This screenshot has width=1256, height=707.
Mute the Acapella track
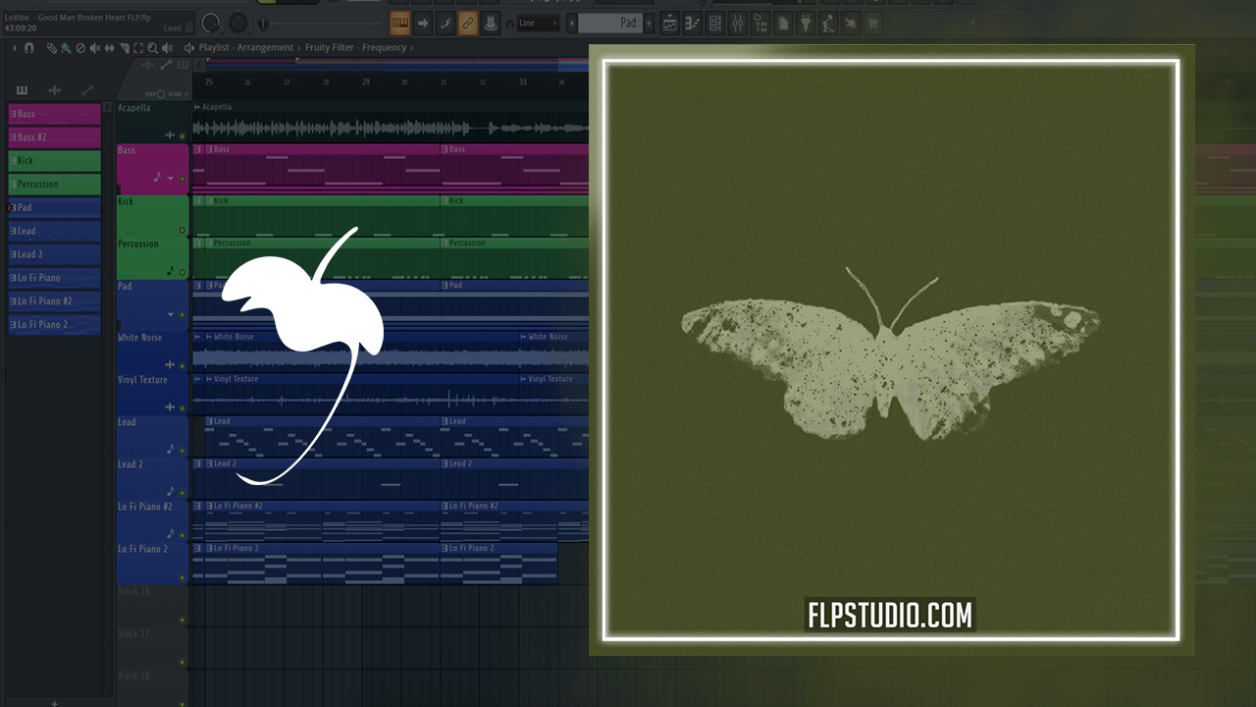tap(182, 136)
